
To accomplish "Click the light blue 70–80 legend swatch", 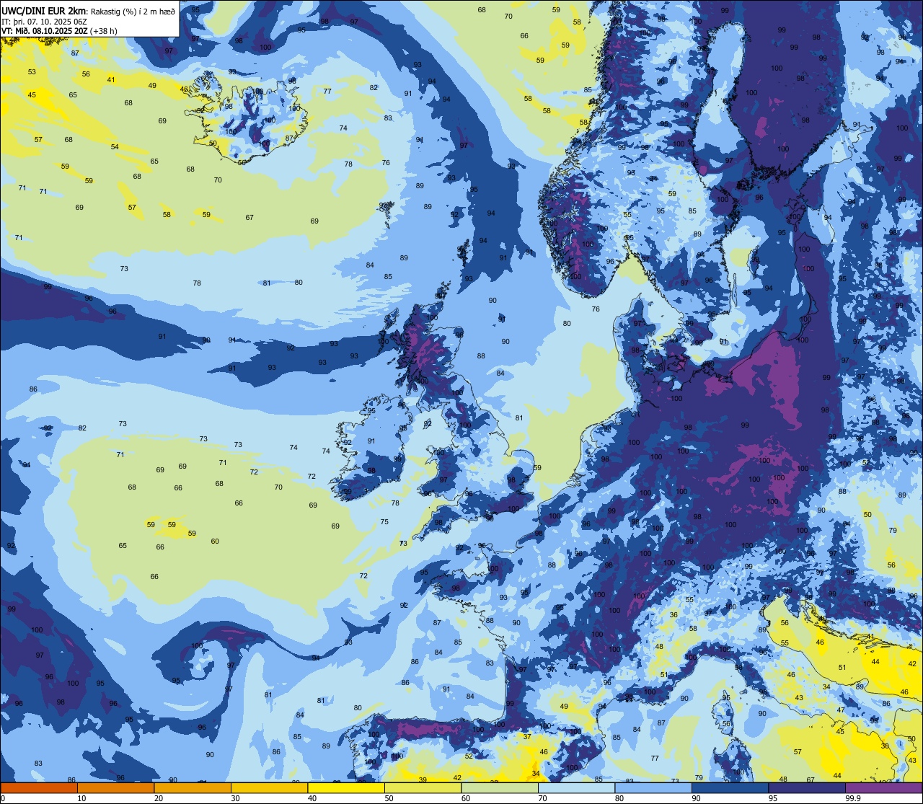I will click(x=576, y=787).
